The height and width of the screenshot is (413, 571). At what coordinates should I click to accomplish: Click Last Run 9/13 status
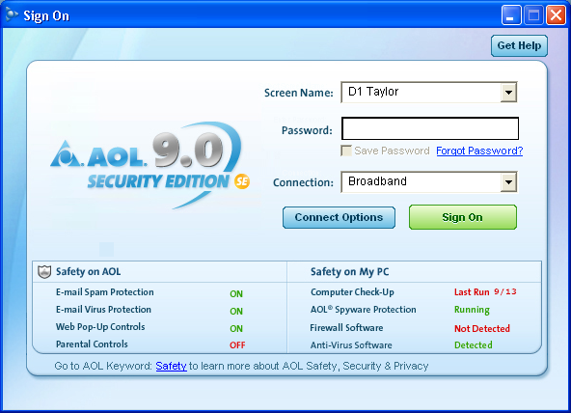pyautogui.click(x=485, y=292)
